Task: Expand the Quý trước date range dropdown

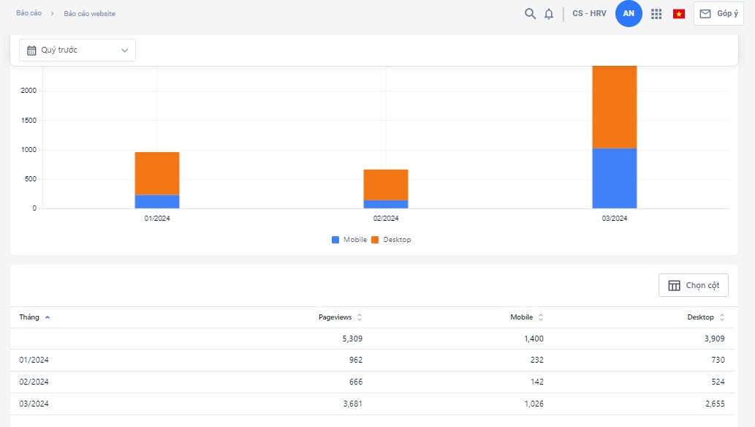Action: [124, 50]
